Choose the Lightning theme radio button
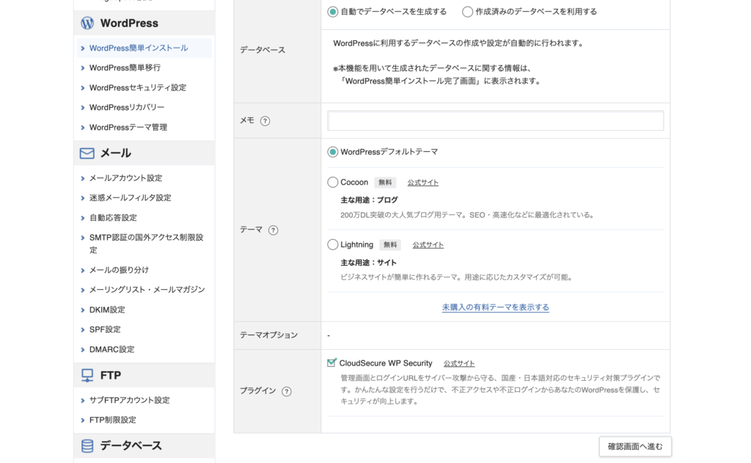The image size is (751, 463). (x=333, y=244)
